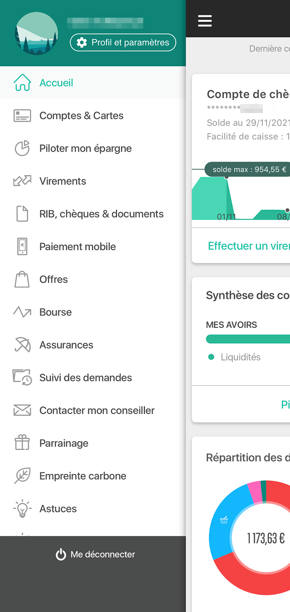Tap the Offres shopping bag icon
The height and width of the screenshot is (612, 290).
coord(22,279)
